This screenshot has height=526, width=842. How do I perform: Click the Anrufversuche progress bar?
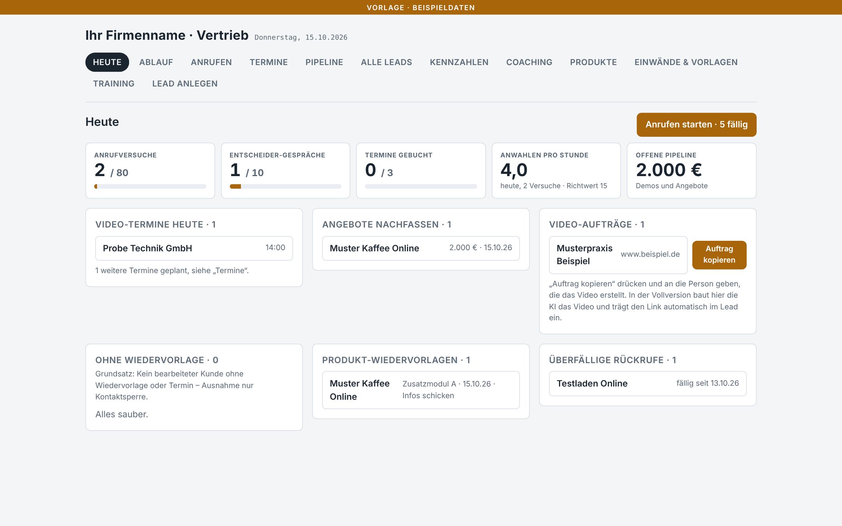(x=150, y=187)
